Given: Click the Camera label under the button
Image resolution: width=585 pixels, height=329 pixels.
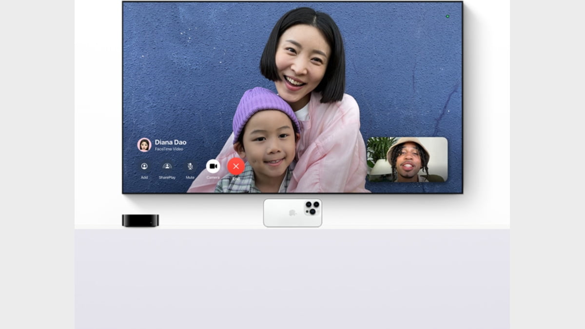Looking at the screenshot, I should point(214,177).
